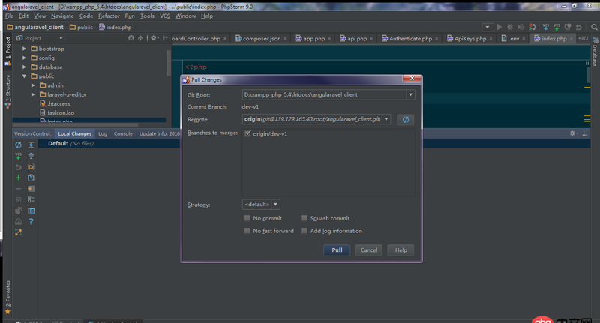Click the Debug bug icon in the toolbar

[510, 27]
